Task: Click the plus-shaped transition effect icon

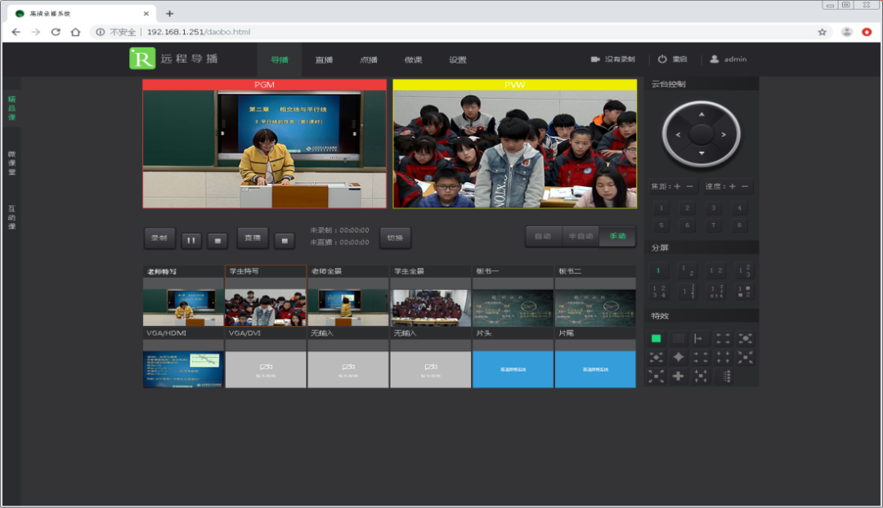Action: tap(678, 376)
